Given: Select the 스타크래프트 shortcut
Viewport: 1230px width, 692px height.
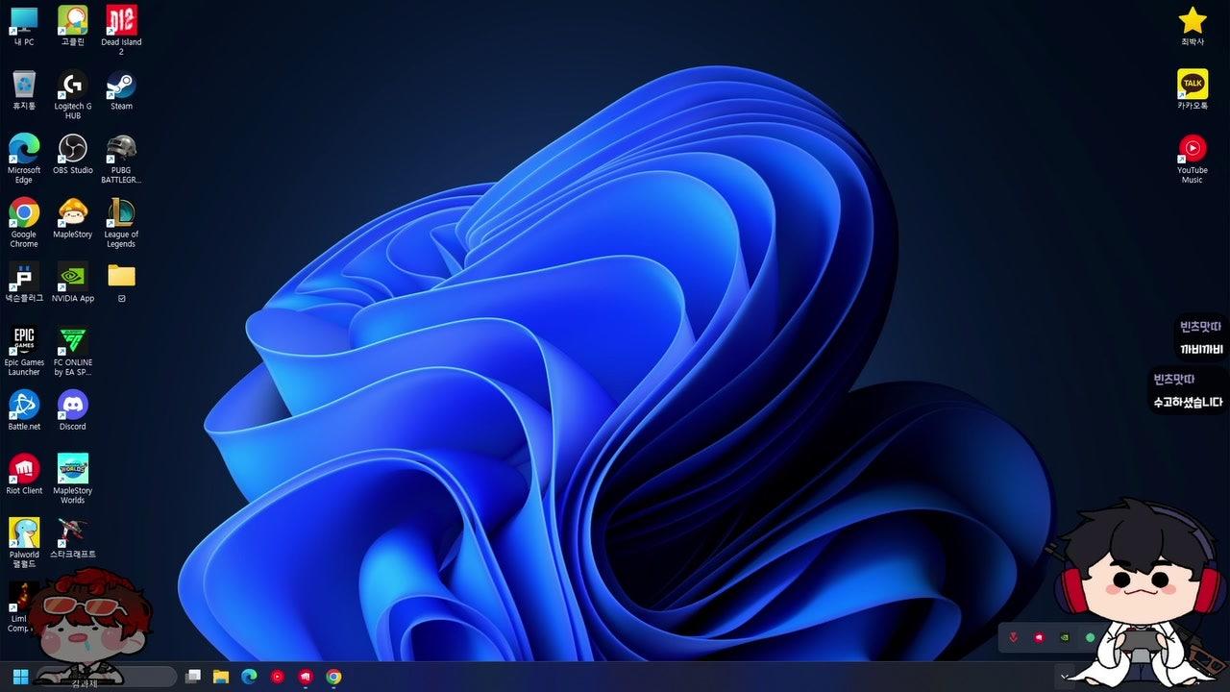Looking at the screenshot, I should [x=73, y=539].
